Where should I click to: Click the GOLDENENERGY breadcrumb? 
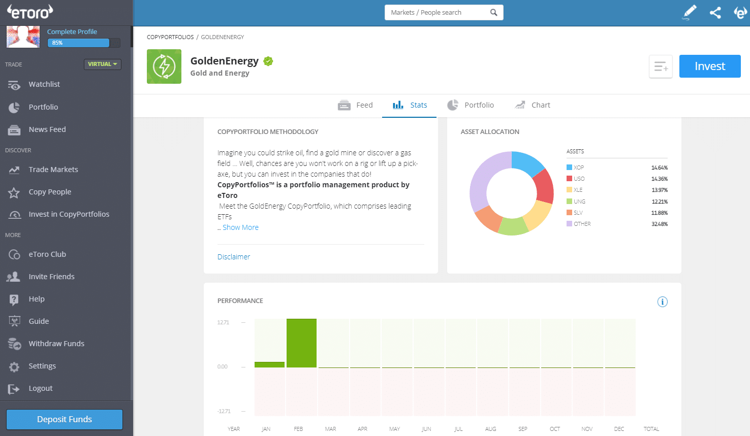click(223, 37)
